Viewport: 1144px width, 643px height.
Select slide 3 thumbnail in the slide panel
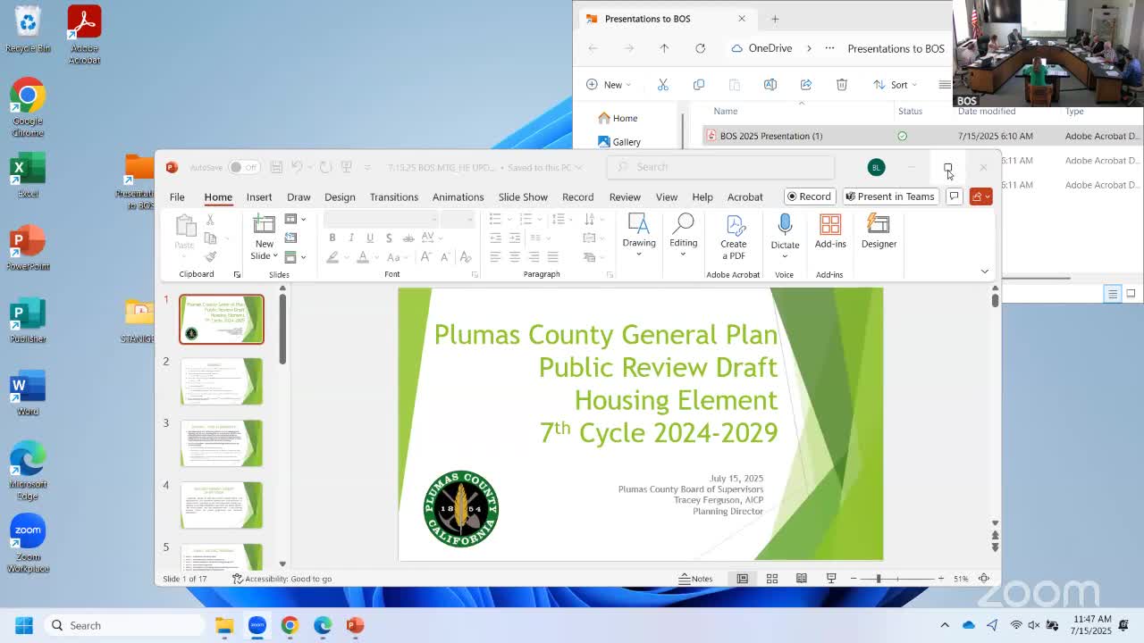coord(221,442)
